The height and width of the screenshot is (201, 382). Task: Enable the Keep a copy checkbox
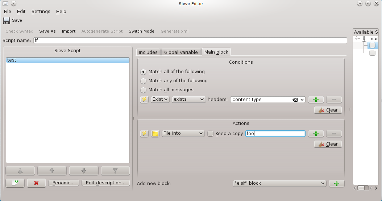211,134
